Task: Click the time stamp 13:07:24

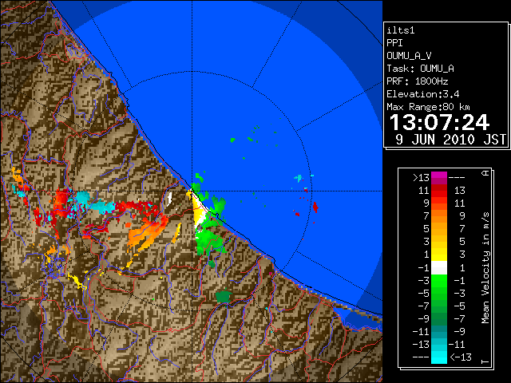Action: coord(439,122)
